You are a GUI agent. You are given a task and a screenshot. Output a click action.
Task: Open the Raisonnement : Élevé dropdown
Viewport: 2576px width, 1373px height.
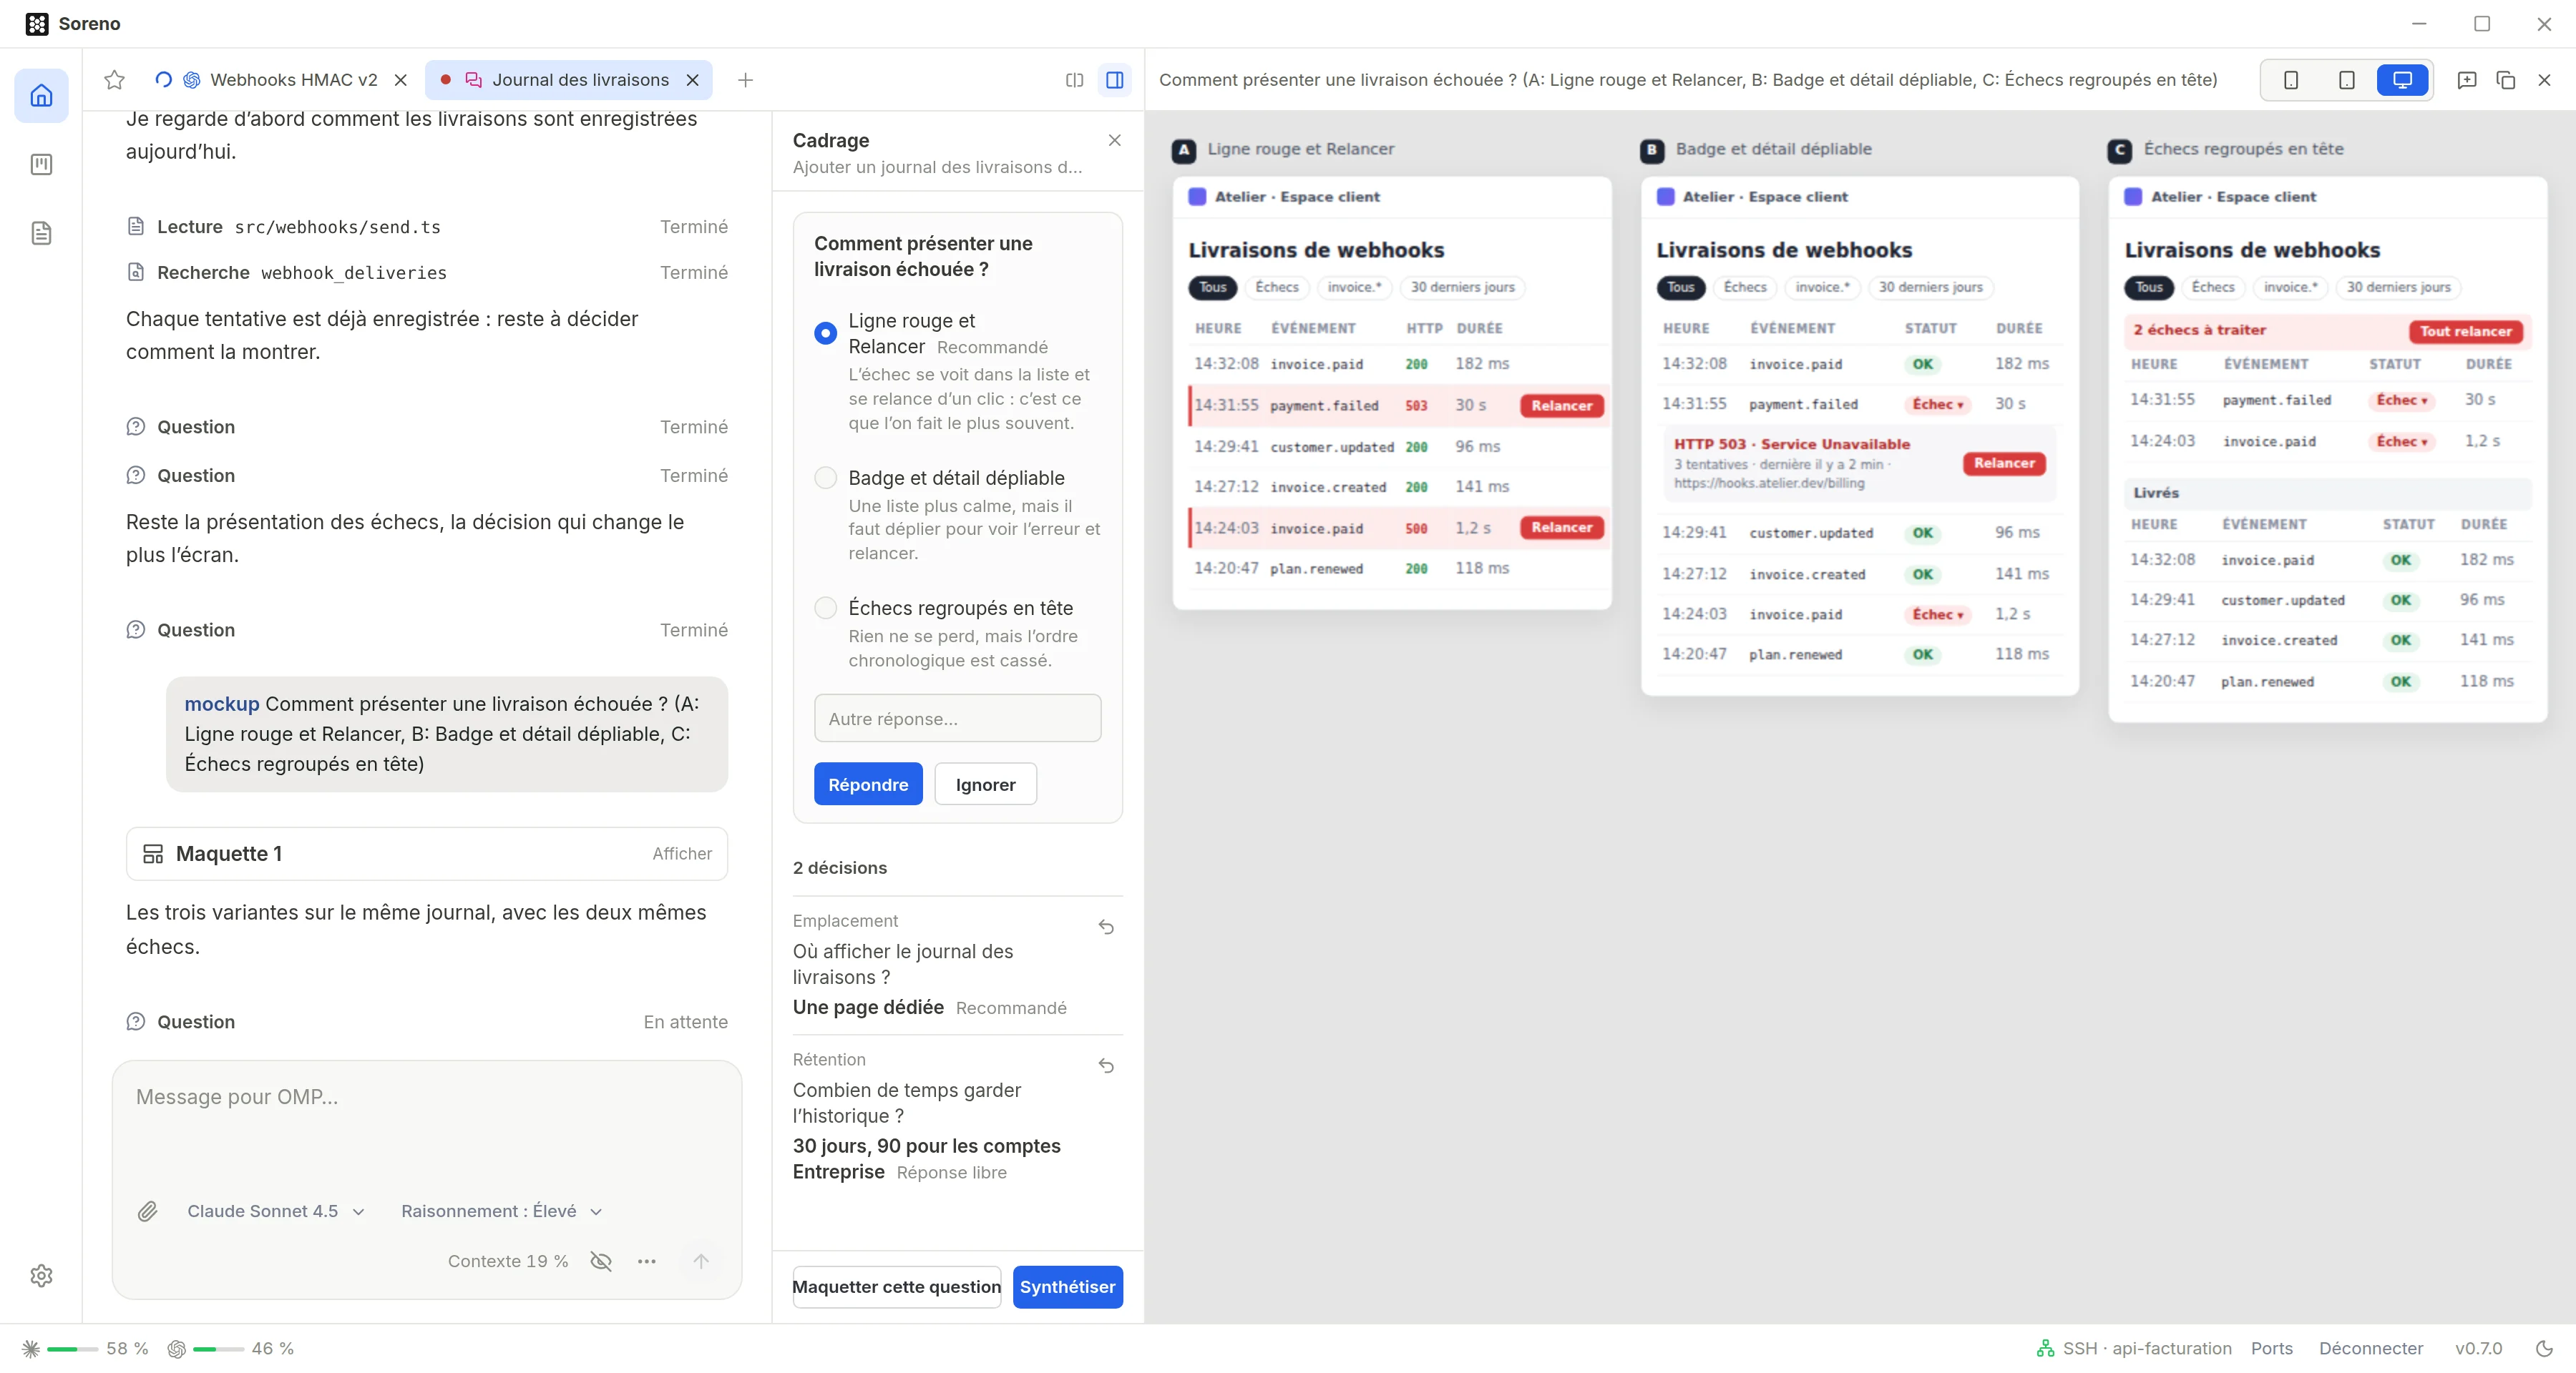pyautogui.click(x=501, y=1211)
